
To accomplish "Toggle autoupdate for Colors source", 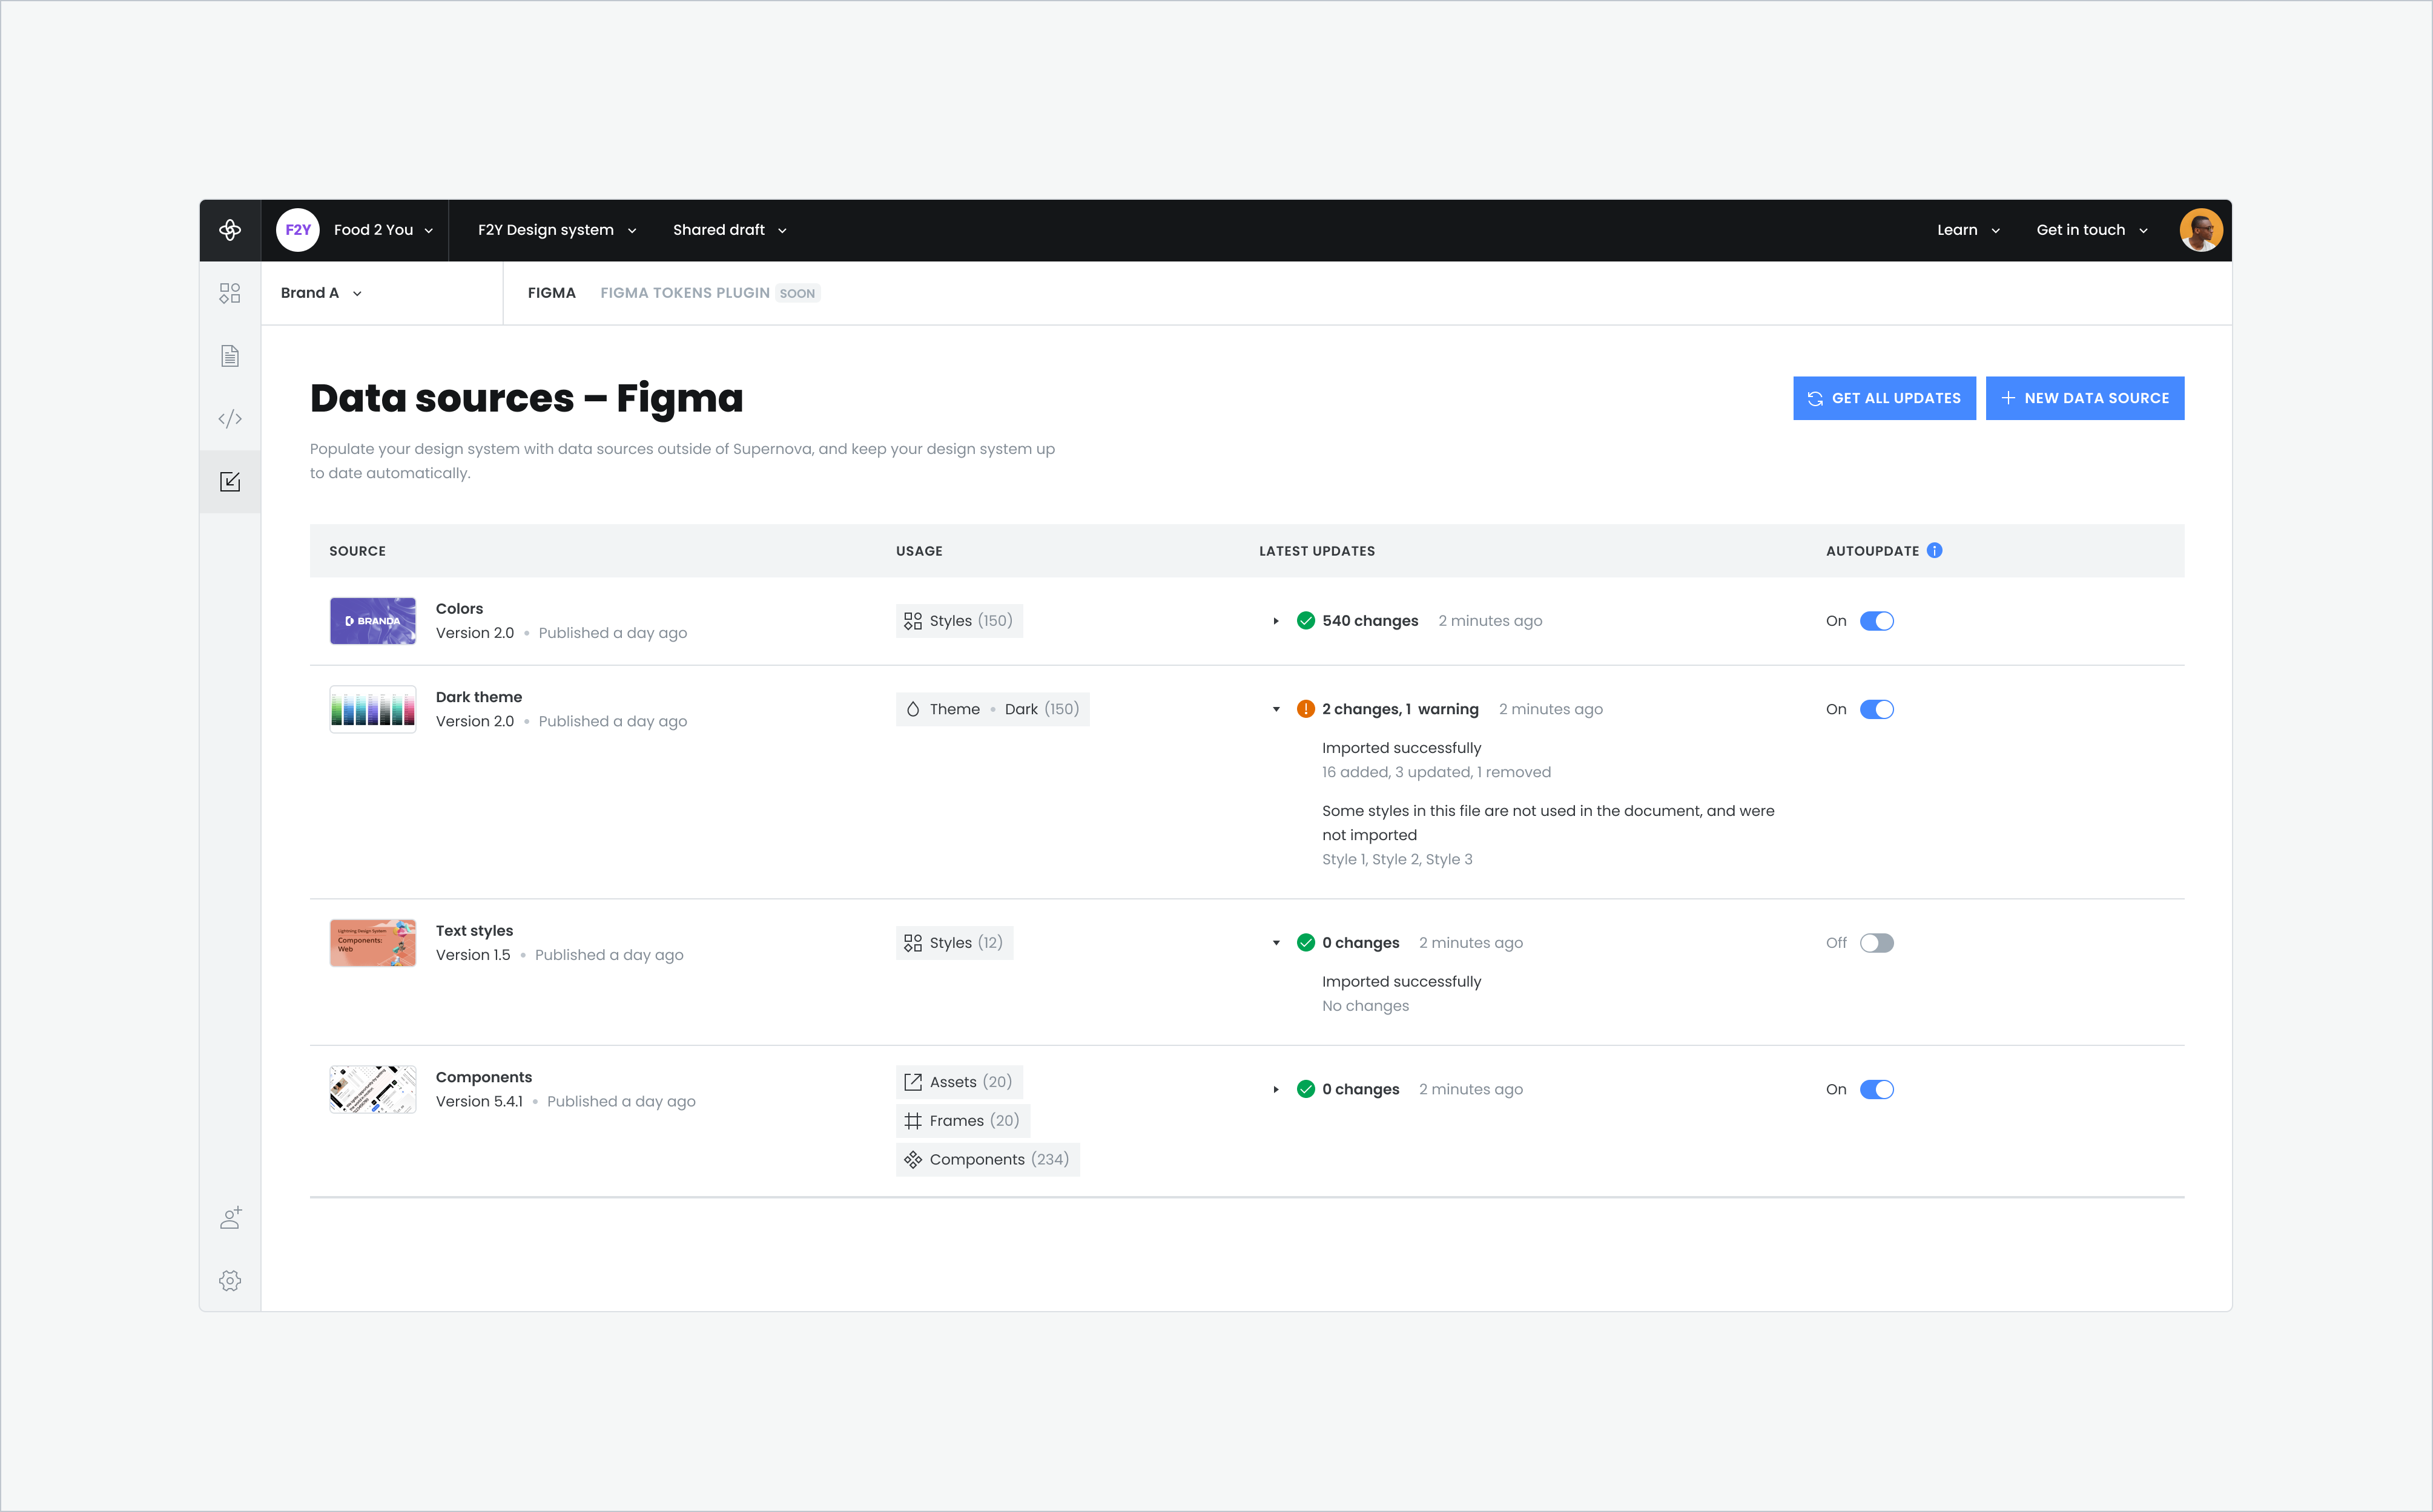I will (x=1877, y=621).
